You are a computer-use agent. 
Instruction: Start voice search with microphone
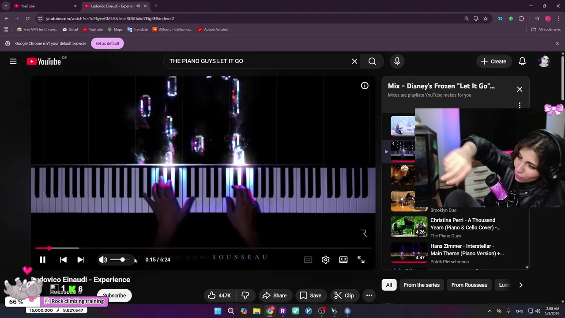(397, 61)
